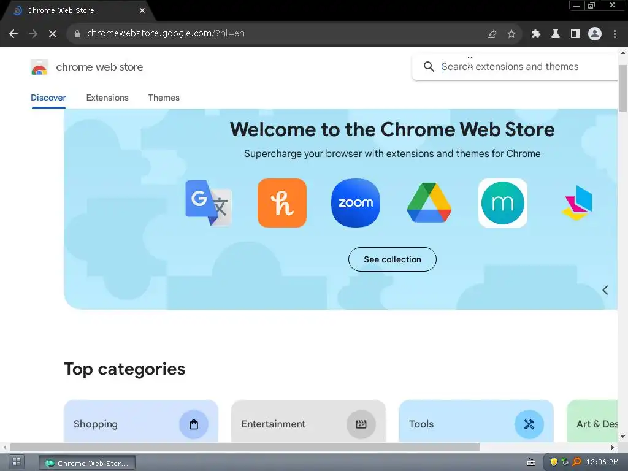This screenshot has height=471, width=628.
Task: Open the Shopping category card
Action: (x=141, y=421)
